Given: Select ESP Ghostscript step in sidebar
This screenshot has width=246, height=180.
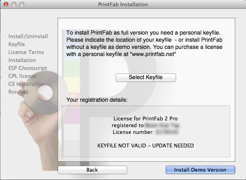Looking at the screenshot, I should coord(27,68).
